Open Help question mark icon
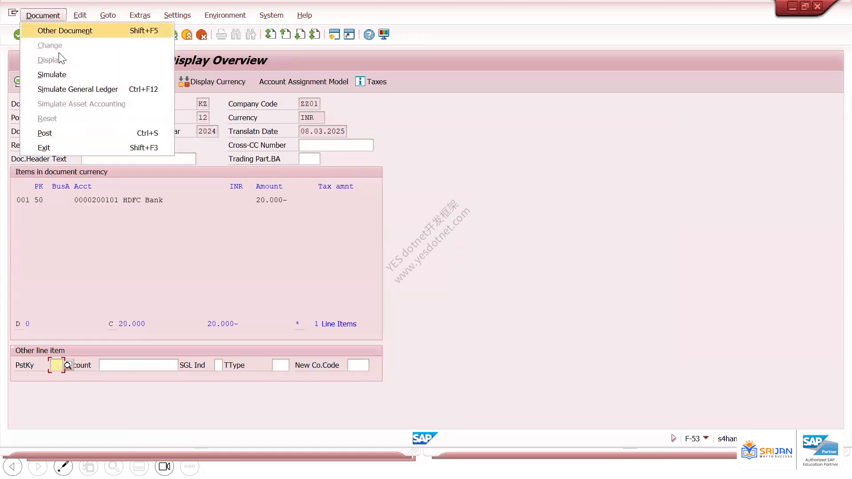 (x=369, y=35)
